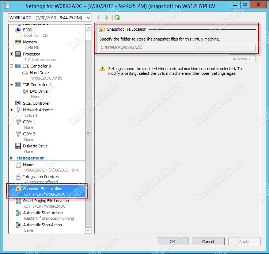This screenshot has height=254, width=269.
Task: Click the 'Virtual1' network adapter value
Action: pyautogui.click(x=31, y=115)
